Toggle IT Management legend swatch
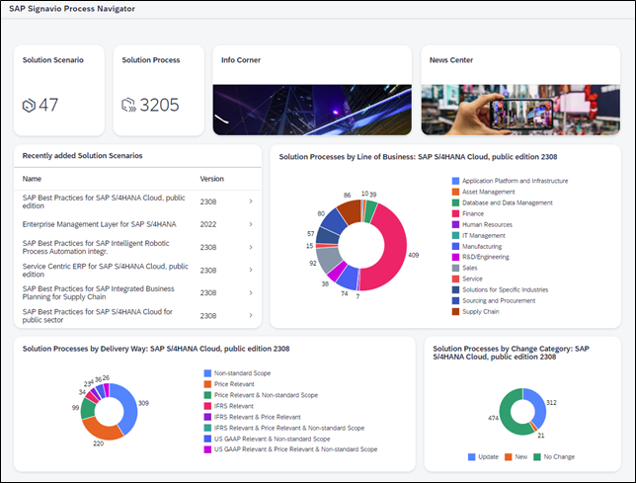Screen dimensions: 636x483 pos(455,235)
